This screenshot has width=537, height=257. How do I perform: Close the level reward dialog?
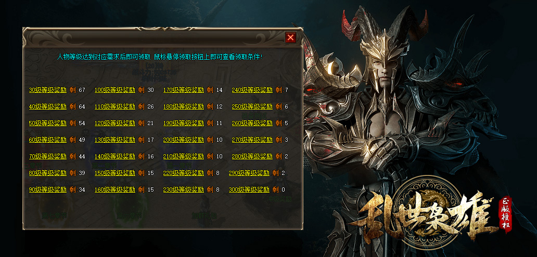[x=290, y=37]
